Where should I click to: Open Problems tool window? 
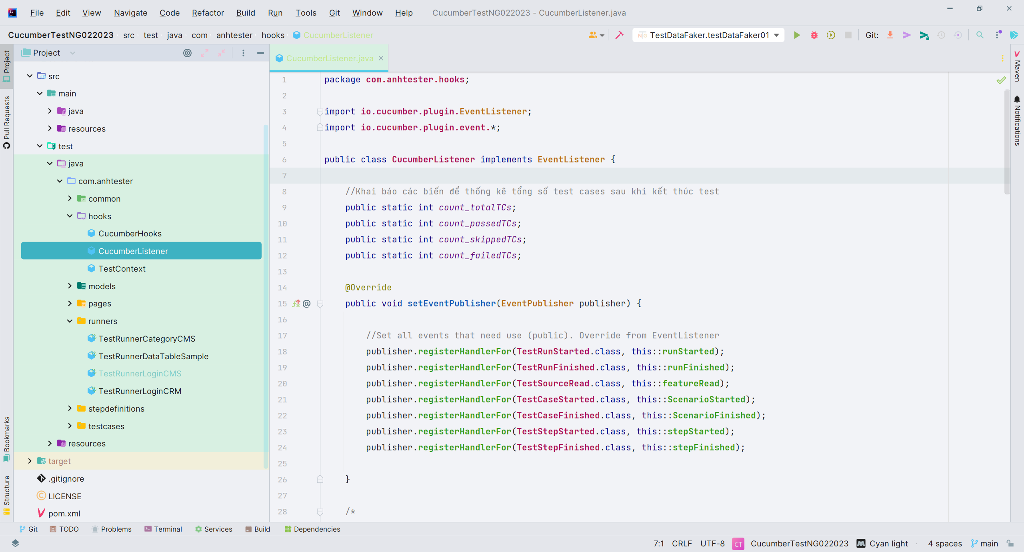click(111, 529)
